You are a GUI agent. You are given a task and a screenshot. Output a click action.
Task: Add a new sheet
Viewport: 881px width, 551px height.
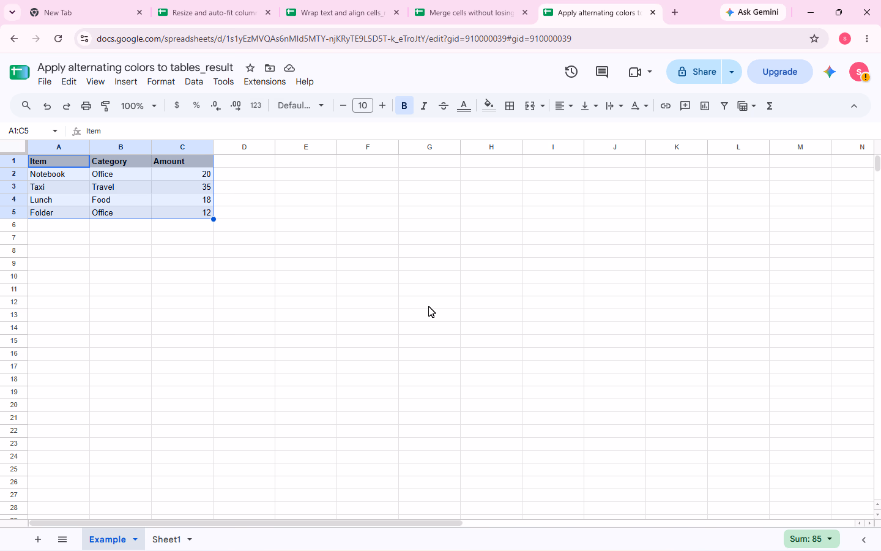click(x=38, y=539)
